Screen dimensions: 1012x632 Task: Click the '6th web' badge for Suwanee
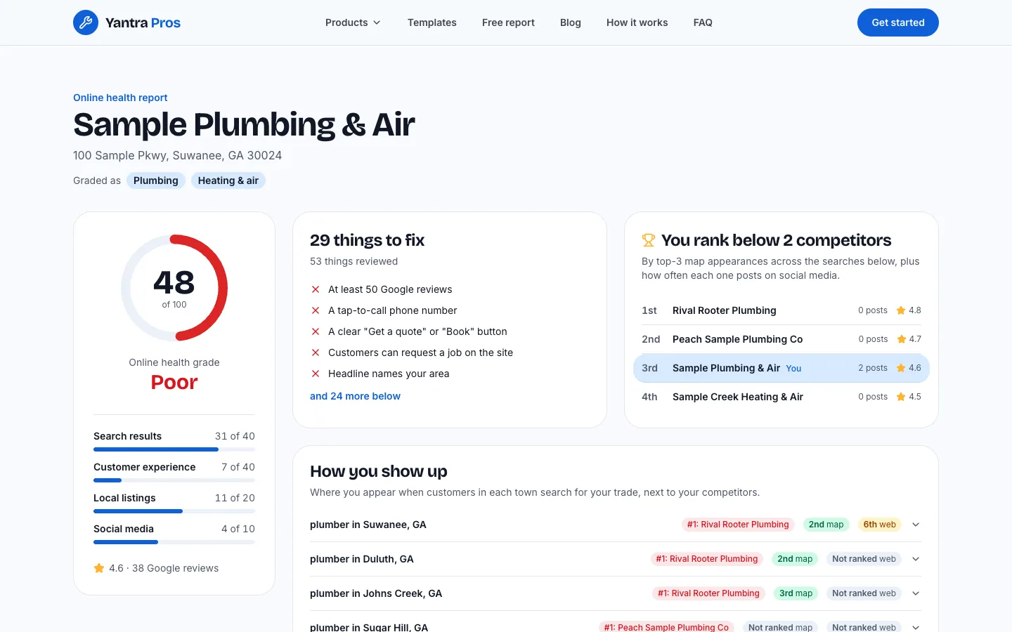click(x=879, y=525)
